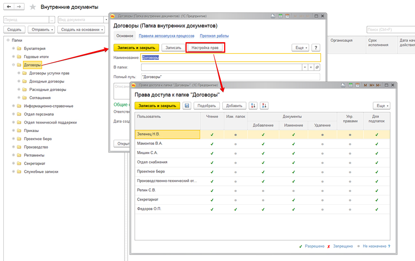Clear the 'В папке' field with X
415x261 pixels.
pos(310,67)
